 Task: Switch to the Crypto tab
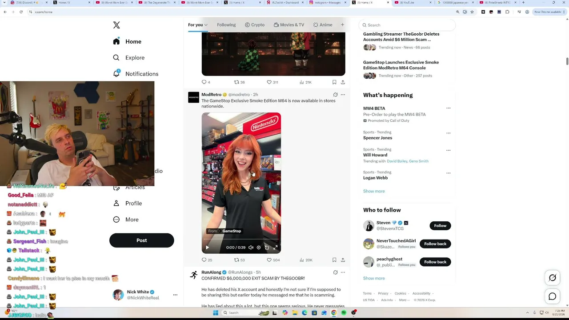click(x=255, y=25)
